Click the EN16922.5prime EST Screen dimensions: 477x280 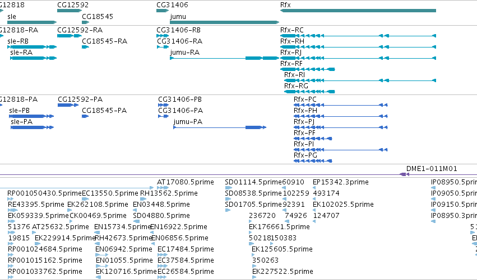tap(179, 227)
